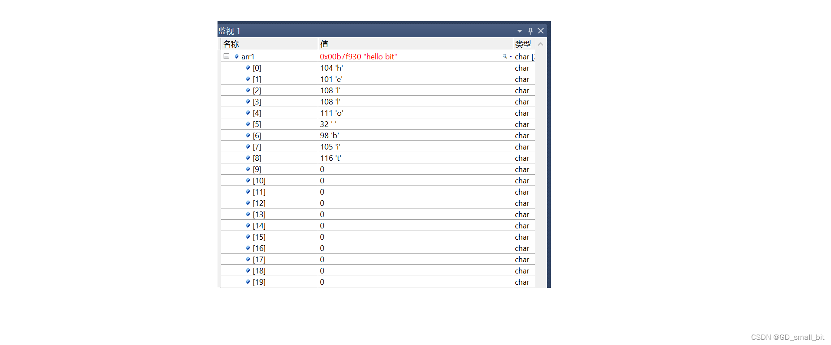The height and width of the screenshot is (345, 831).
Task: Click the value 32 ' '
Action: [x=328, y=124]
